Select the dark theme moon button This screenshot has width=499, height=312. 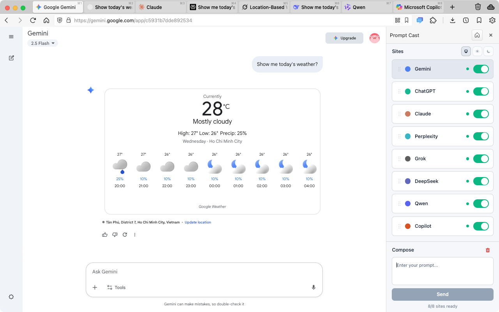pyautogui.click(x=488, y=51)
